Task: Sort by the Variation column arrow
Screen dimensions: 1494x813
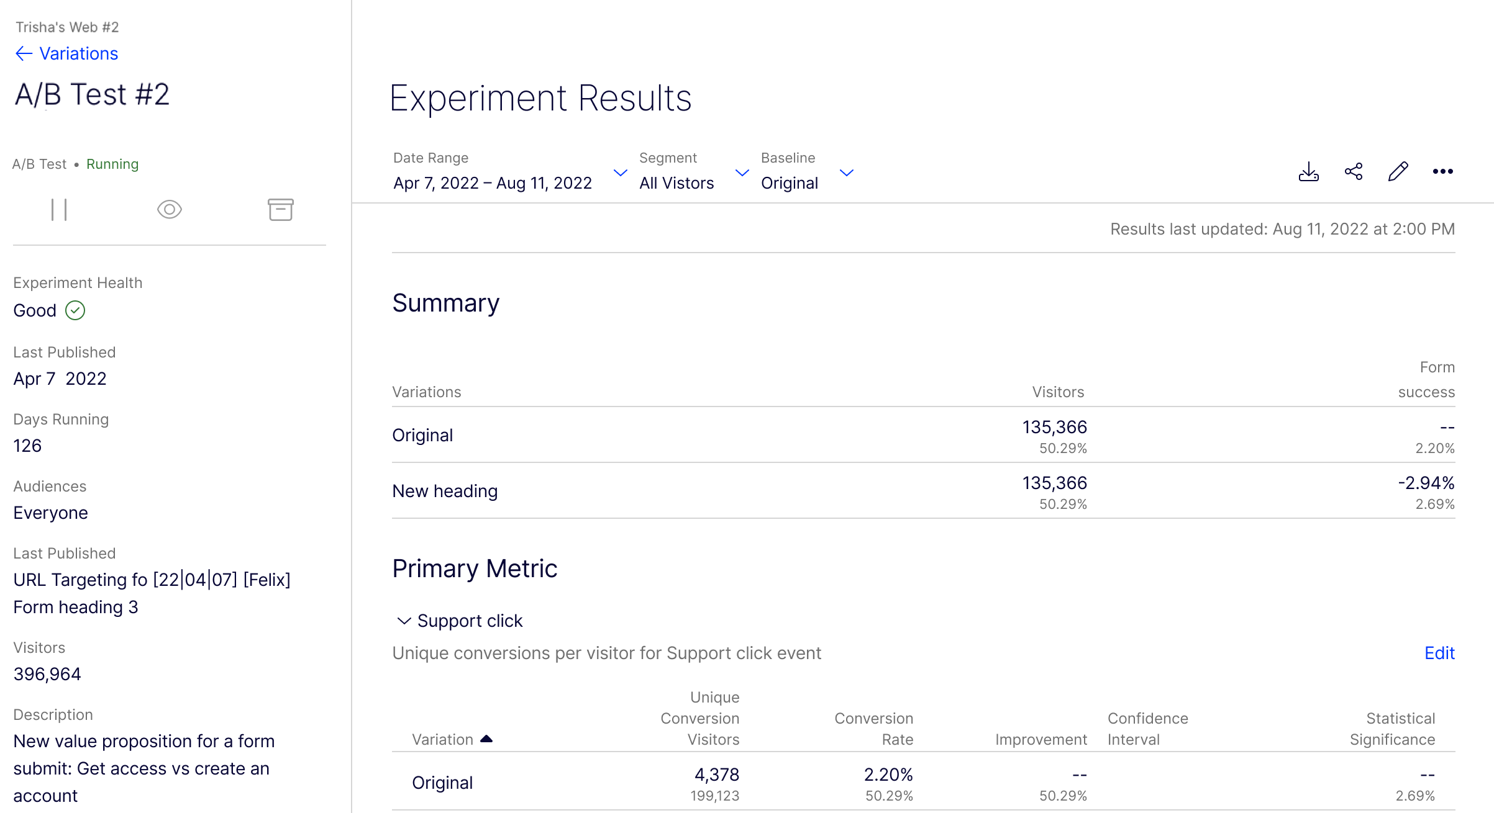Action: pos(486,739)
